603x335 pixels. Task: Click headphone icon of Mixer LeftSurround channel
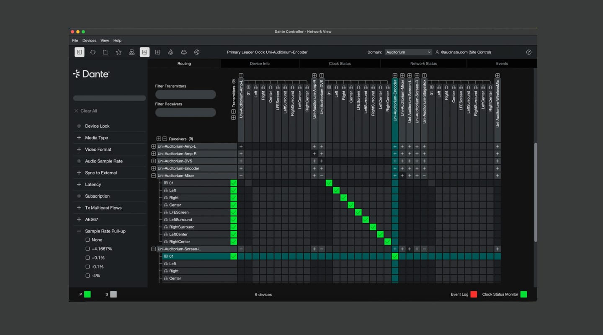[166, 219]
